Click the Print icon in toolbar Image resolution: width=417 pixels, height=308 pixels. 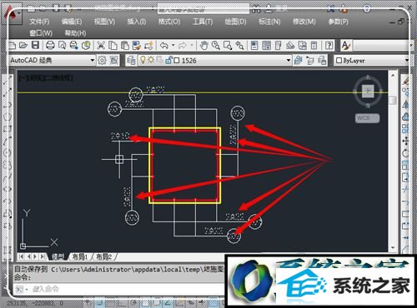tap(50, 45)
